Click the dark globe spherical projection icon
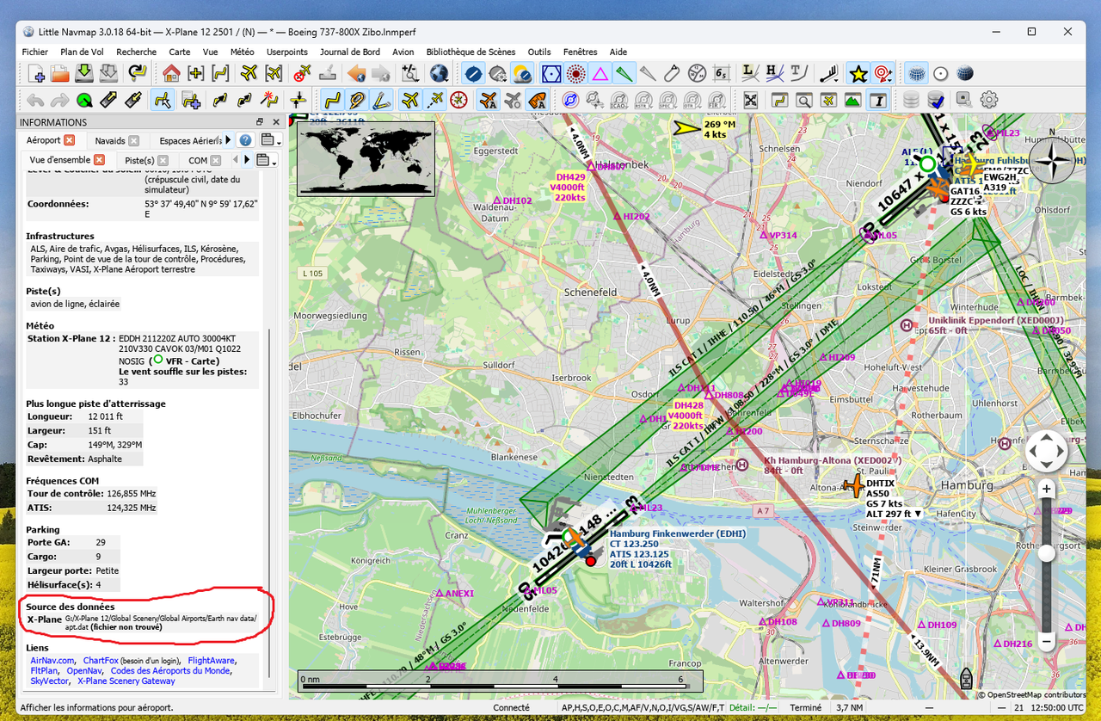Image resolution: width=1101 pixels, height=721 pixels. click(965, 73)
